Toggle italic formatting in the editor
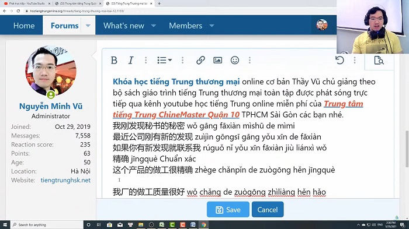Image resolution: width=409 pixels, height=229 pixels. tap(131, 61)
